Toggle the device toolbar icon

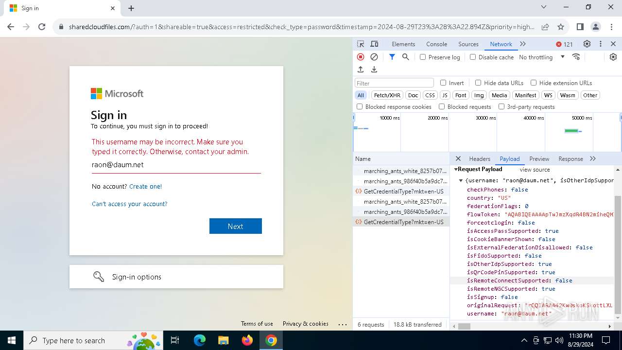(x=374, y=44)
